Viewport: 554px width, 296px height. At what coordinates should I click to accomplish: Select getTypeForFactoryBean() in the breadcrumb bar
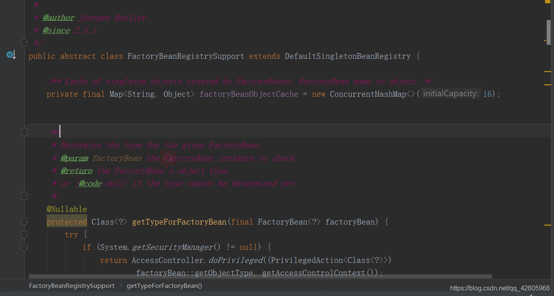tap(164, 286)
